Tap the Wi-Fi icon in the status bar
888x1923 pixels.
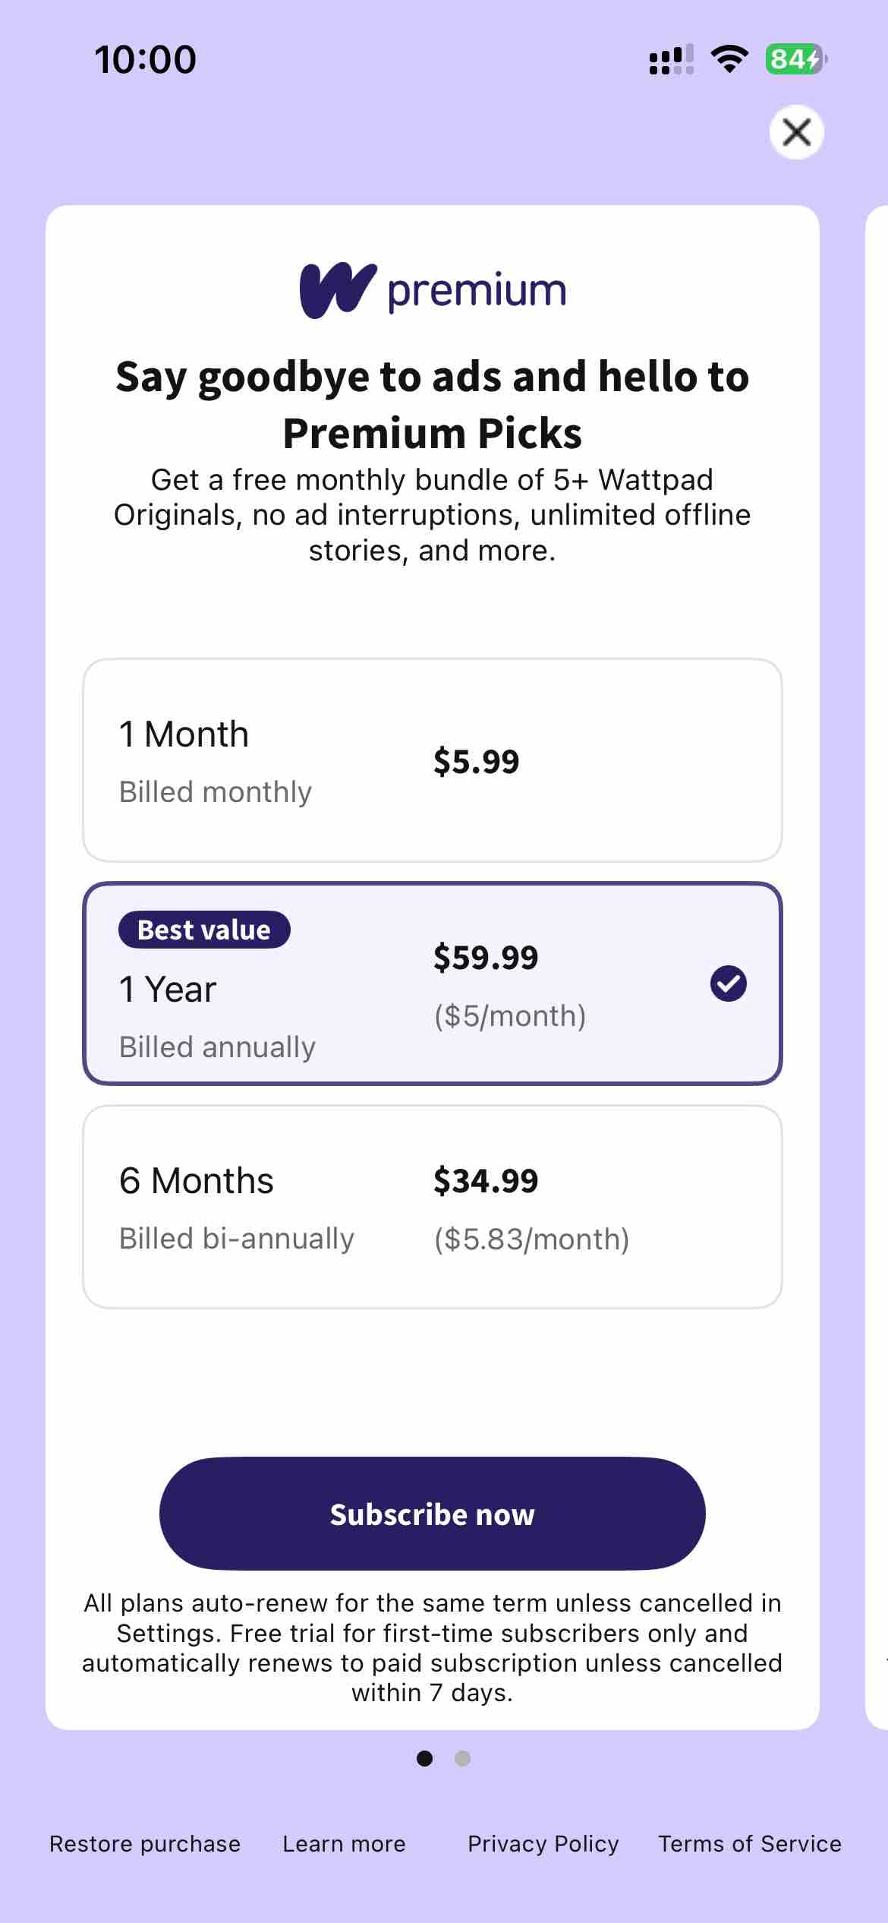[x=729, y=60]
